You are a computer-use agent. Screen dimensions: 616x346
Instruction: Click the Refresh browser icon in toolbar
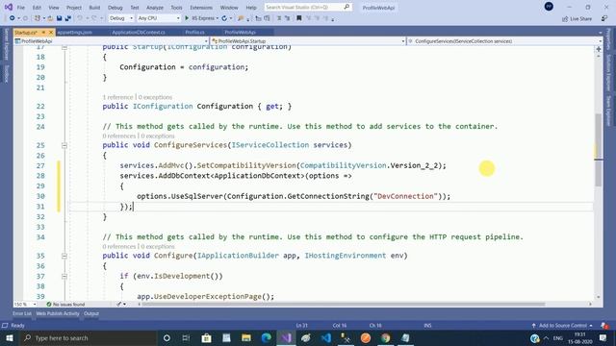tap(224, 18)
